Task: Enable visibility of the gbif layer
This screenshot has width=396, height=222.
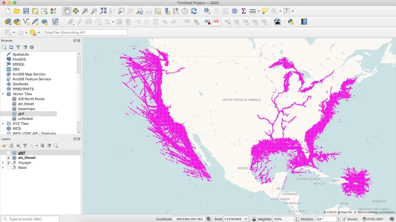Action: (x=9, y=152)
